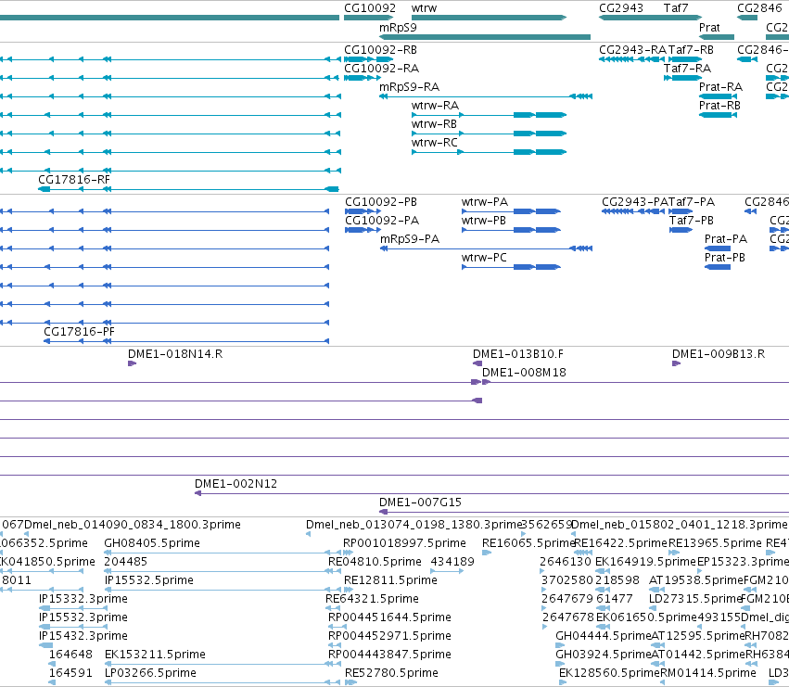The height and width of the screenshot is (687, 789).
Task: Select the wtrw gene label
Action: (425, 8)
